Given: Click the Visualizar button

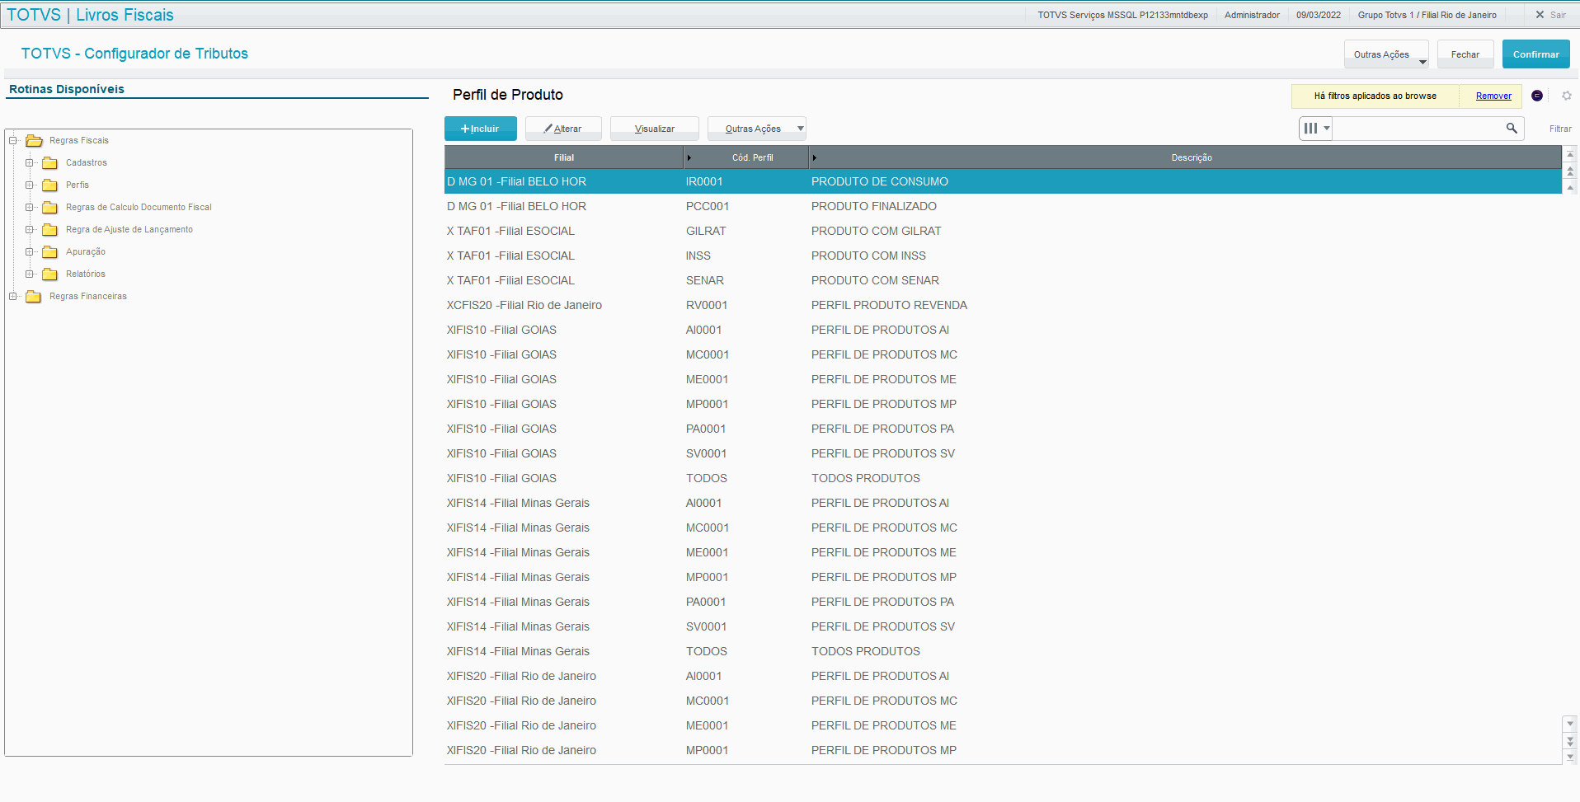Looking at the screenshot, I should 655,129.
